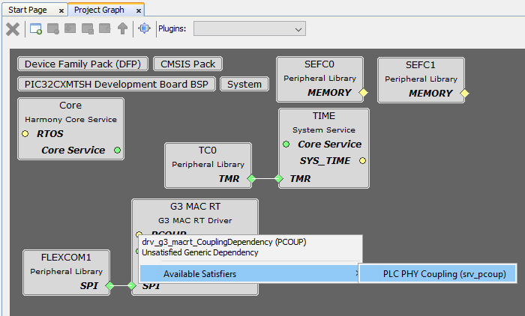Select the CMSIS Pack component
The height and width of the screenshot is (316, 525).
coord(187,64)
